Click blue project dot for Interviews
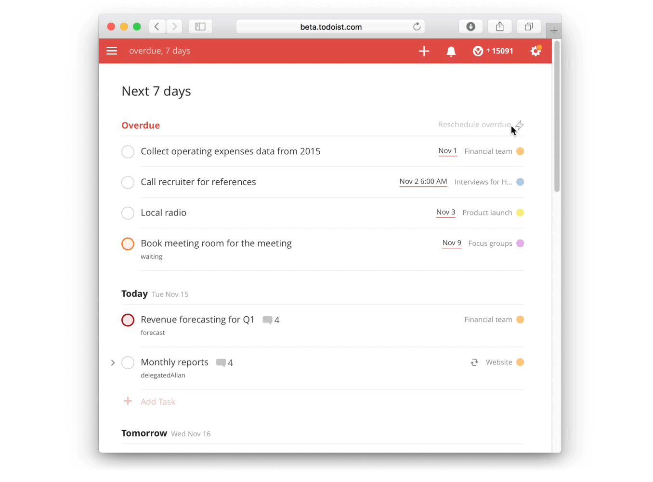 click(520, 182)
